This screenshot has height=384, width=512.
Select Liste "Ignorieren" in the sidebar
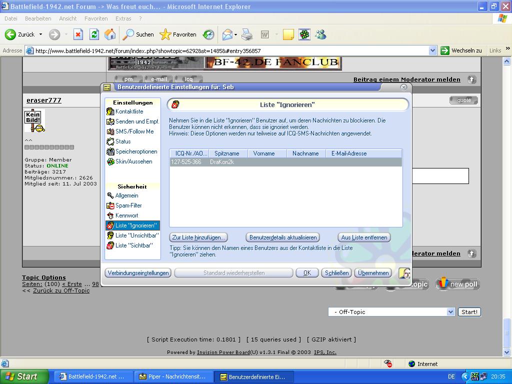tap(132, 225)
